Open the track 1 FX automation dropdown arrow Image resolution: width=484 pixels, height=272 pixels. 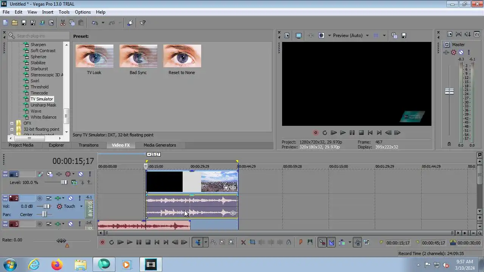(x=73, y=174)
